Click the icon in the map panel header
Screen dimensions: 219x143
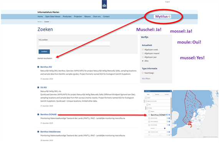(170, 91)
